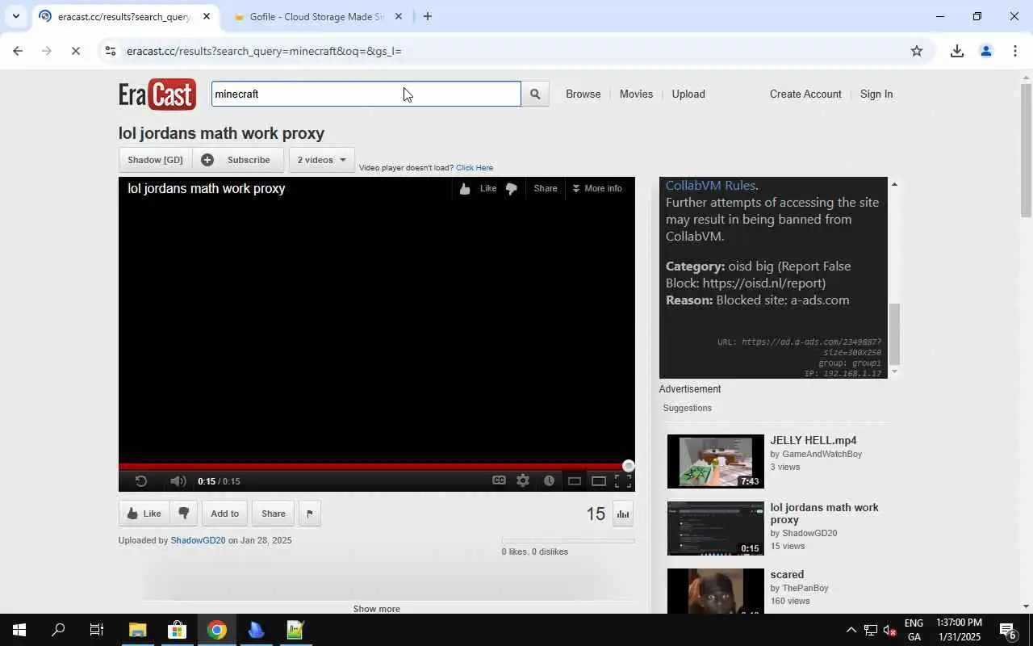This screenshot has width=1033, height=646.
Task: Click the Sign In link
Action: 876,94
